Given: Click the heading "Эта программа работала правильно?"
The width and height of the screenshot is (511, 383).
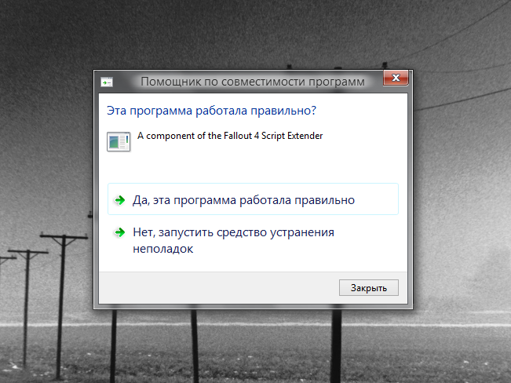Looking at the screenshot, I should tap(211, 110).
